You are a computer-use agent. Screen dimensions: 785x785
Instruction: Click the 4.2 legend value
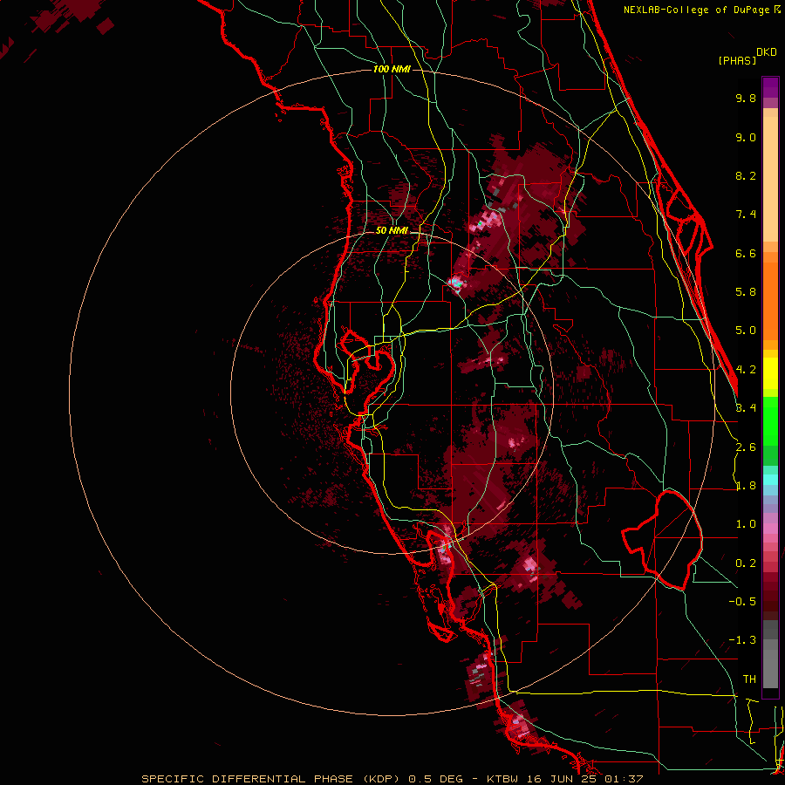pyautogui.click(x=746, y=370)
